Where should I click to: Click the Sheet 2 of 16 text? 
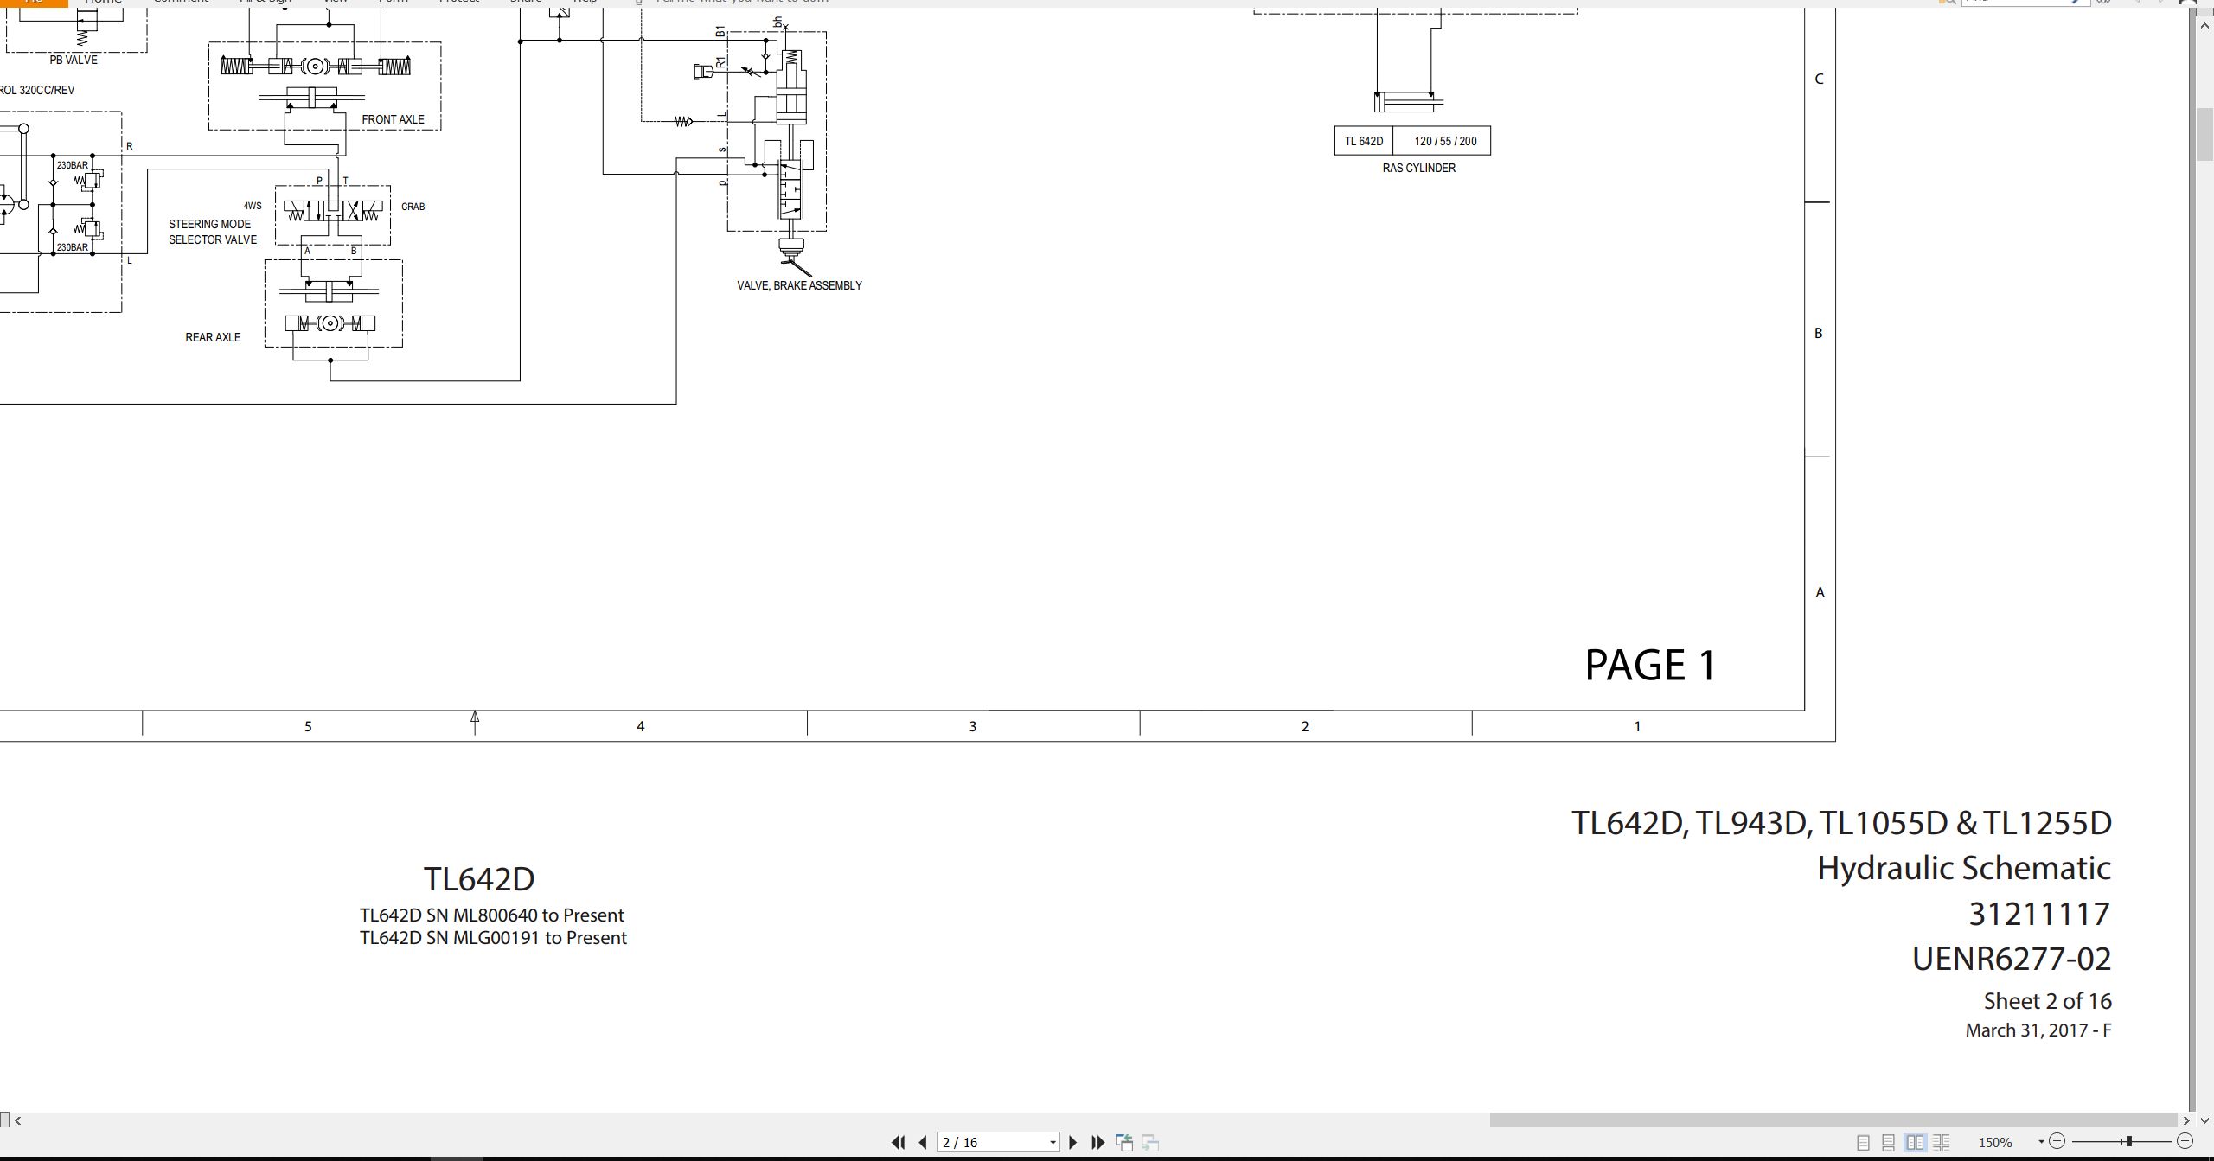click(x=2047, y=1001)
